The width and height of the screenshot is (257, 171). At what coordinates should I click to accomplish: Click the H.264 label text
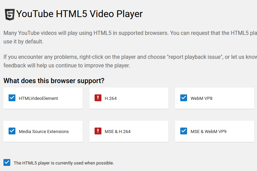111,98
